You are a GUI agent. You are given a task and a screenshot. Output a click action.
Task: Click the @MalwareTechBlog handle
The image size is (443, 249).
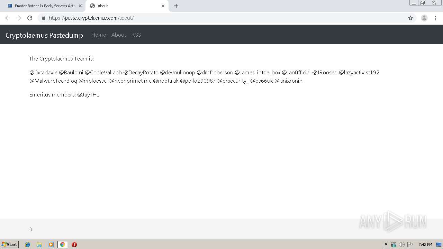[53, 81]
